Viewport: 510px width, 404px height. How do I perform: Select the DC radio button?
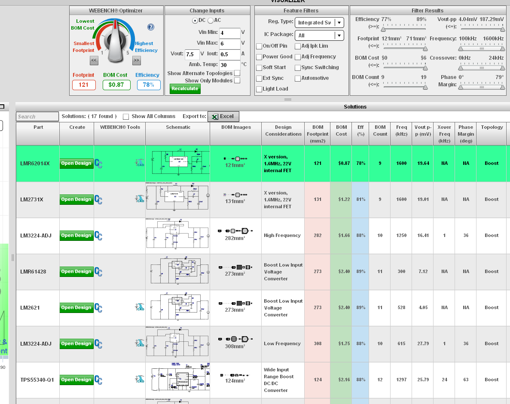195,21
